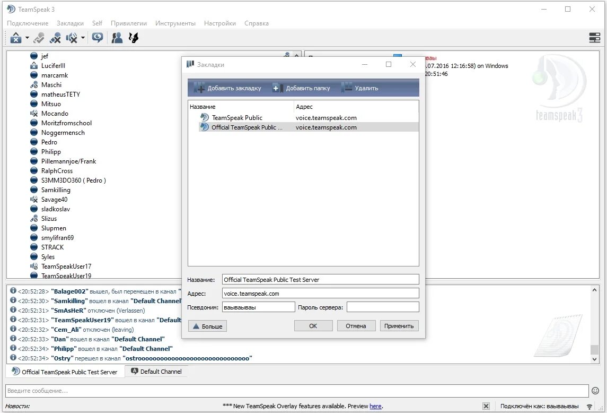Switch to Official TeamSpeak Public Test Server tab
The height and width of the screenshot is (413, 607).
tap(65, 372)
